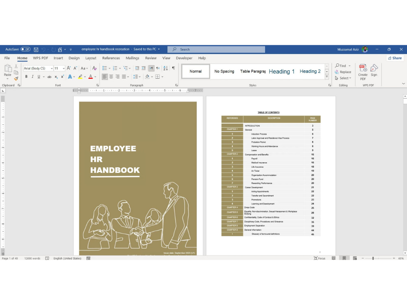Viewport: 407px width, 305px height.
Task: Switch to the Design tab
Action: click(x=74, y=58)
